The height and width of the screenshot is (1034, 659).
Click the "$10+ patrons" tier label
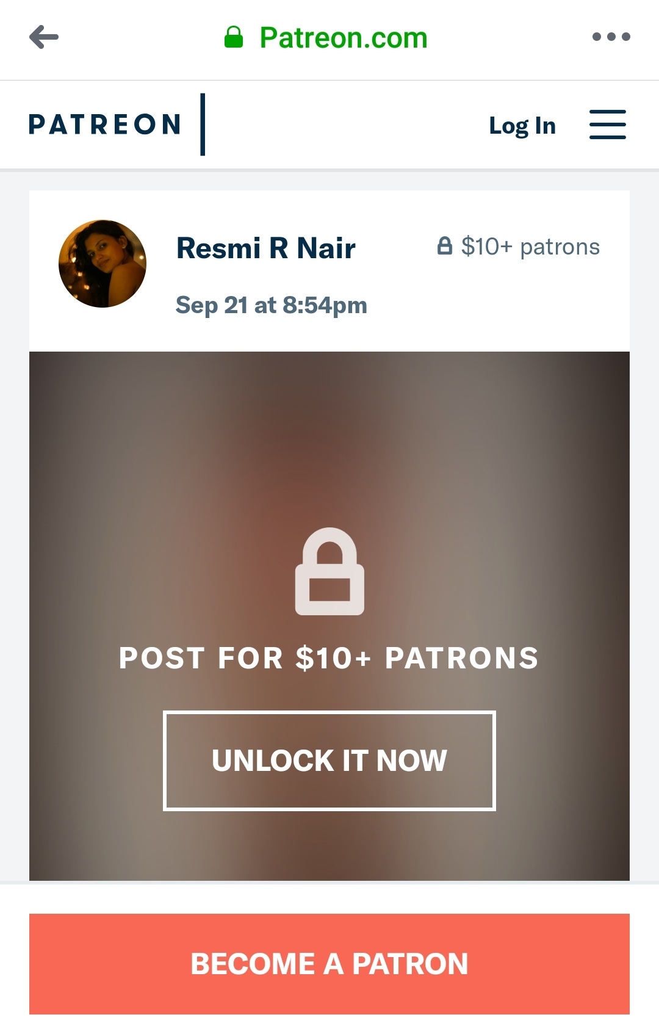530,247
